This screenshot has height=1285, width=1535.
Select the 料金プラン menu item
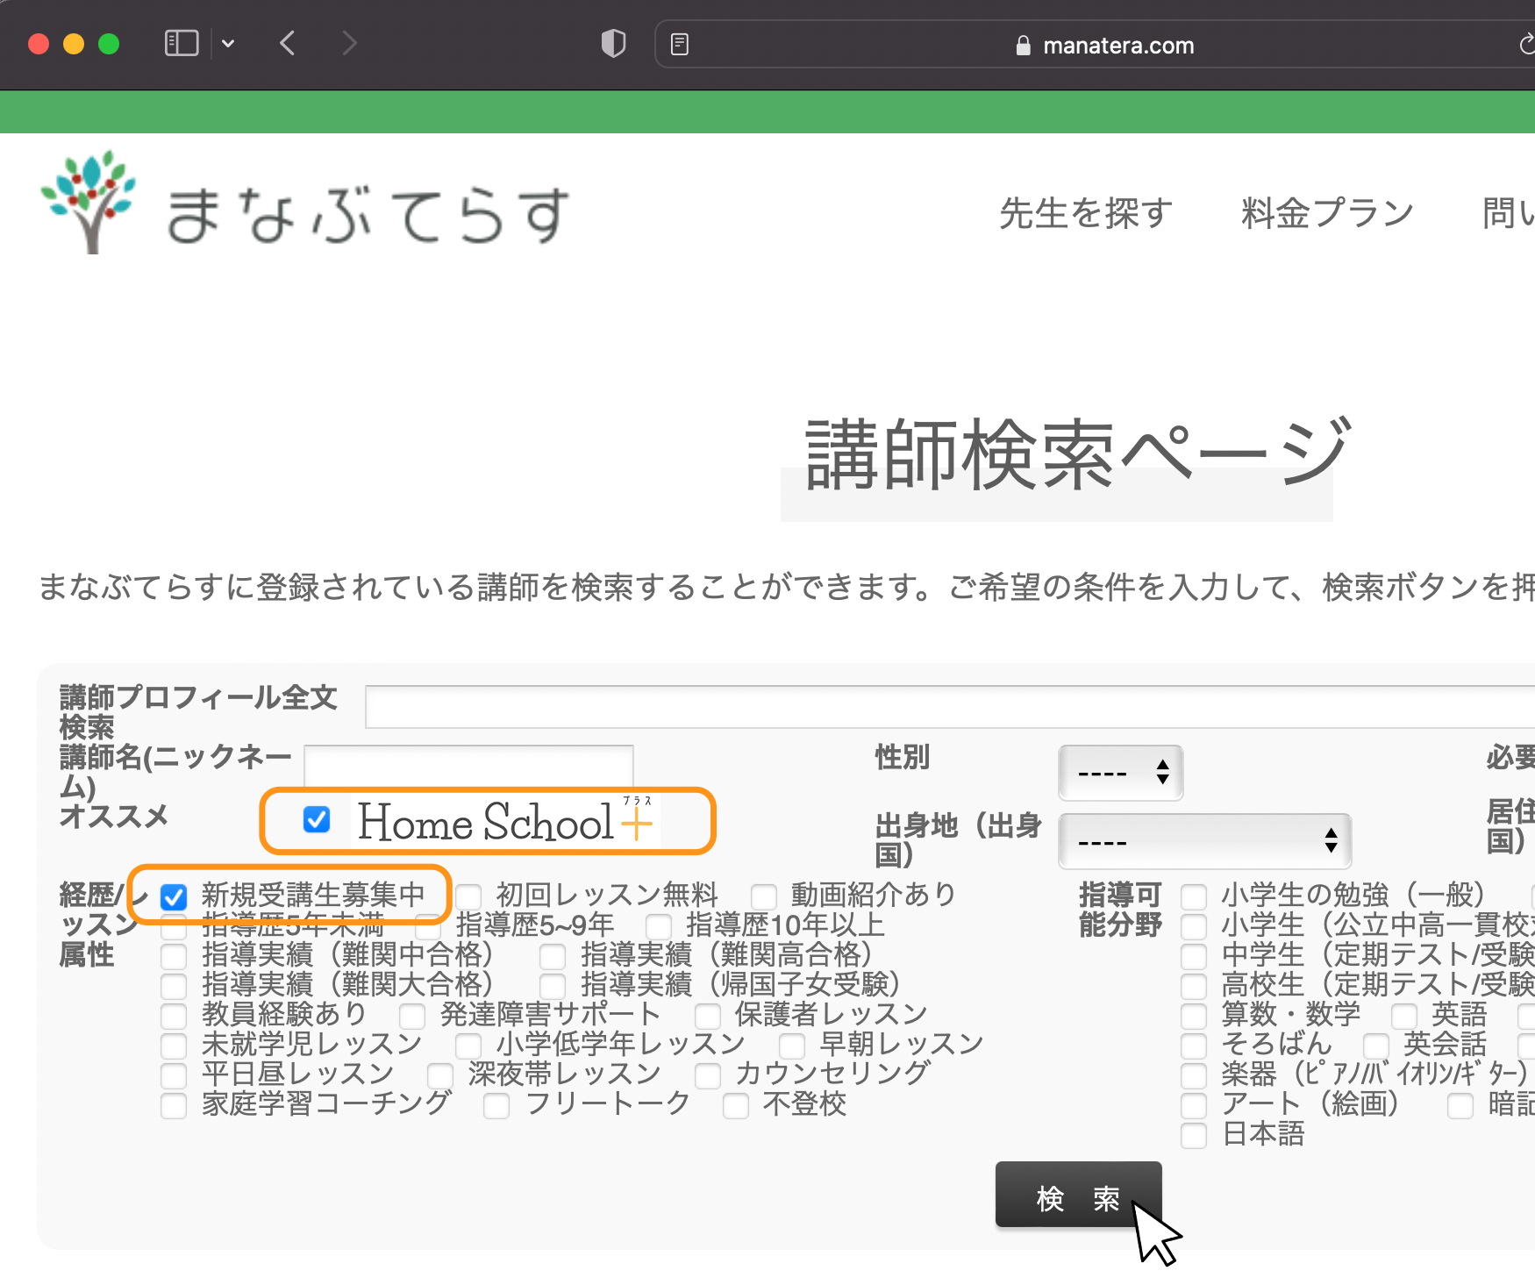pyautogui.click(x=1326, y=212)
